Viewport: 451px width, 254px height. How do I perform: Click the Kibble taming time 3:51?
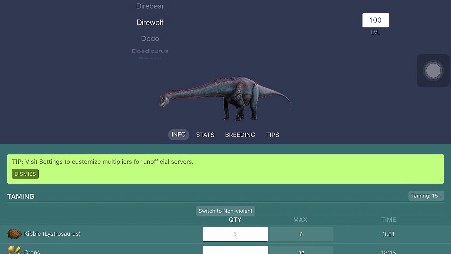tap(389, 234)
